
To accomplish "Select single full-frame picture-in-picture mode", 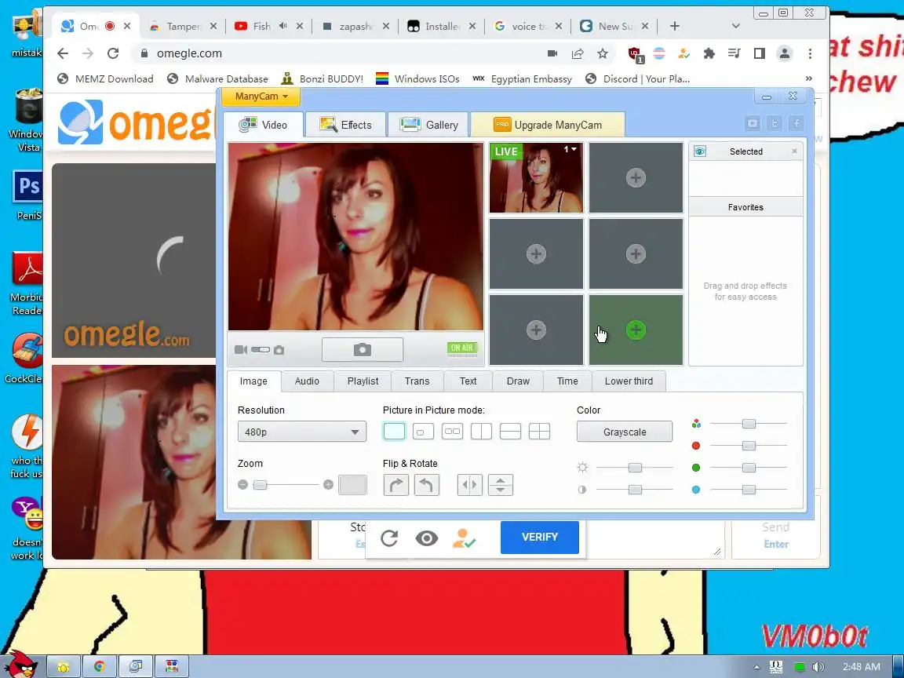I will coord(395,432).
